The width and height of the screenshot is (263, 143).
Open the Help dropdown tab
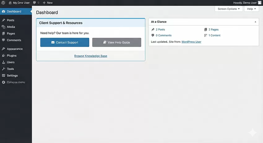coord(252,9)
